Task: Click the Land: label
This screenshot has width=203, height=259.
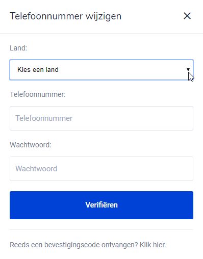Action: pos(18,48)
